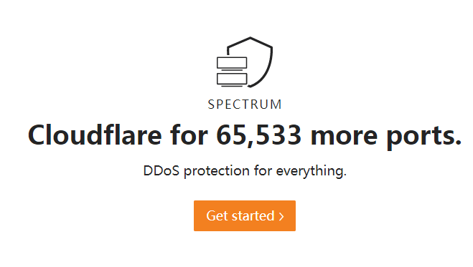
Task: Click the shield outline in Spectrum icon
Action: point(250,62)
